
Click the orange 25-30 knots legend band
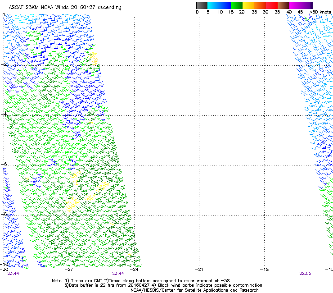(260, 5)
